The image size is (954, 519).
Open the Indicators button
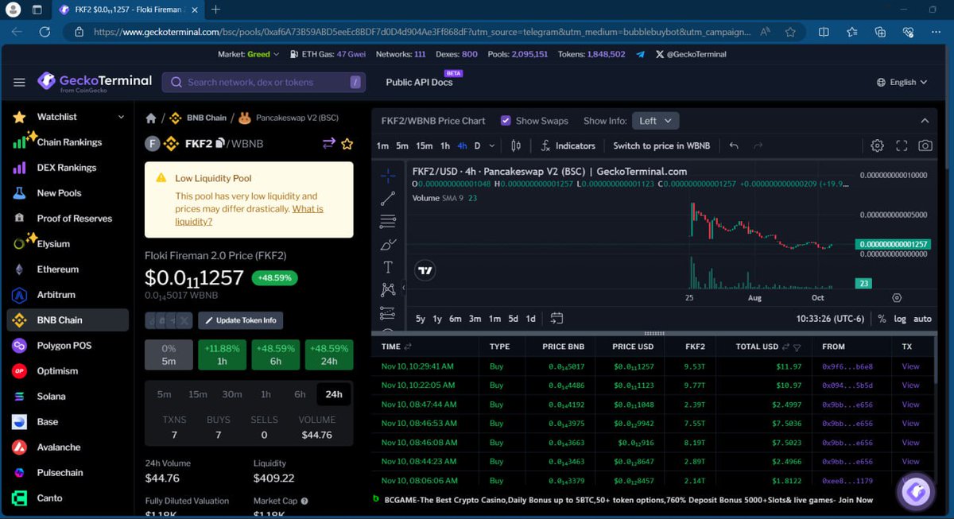(568, 145)
